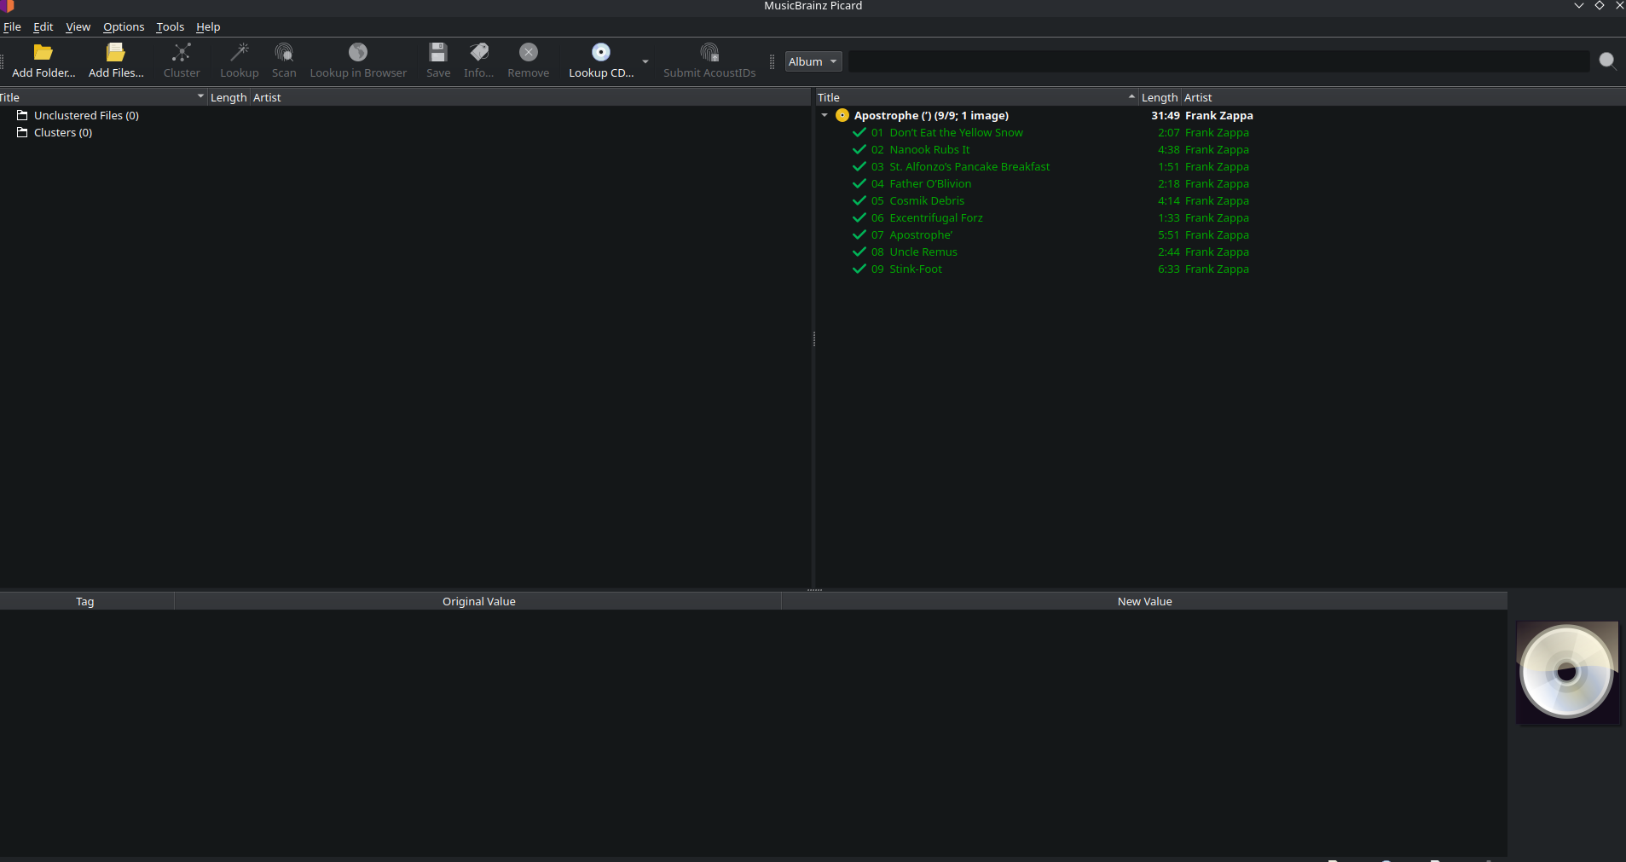Open the View menu

(x=78, y=26)
